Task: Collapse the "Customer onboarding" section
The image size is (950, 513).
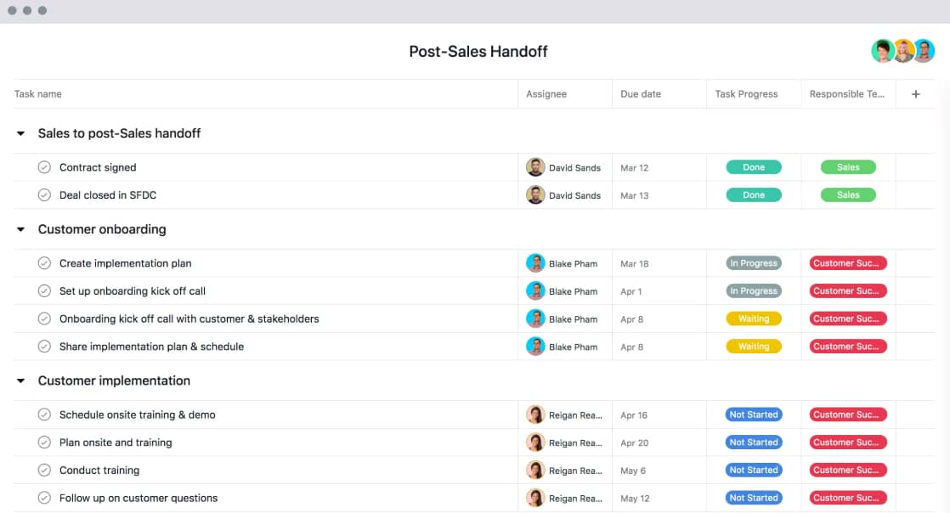Action: [x=20, y=229]
